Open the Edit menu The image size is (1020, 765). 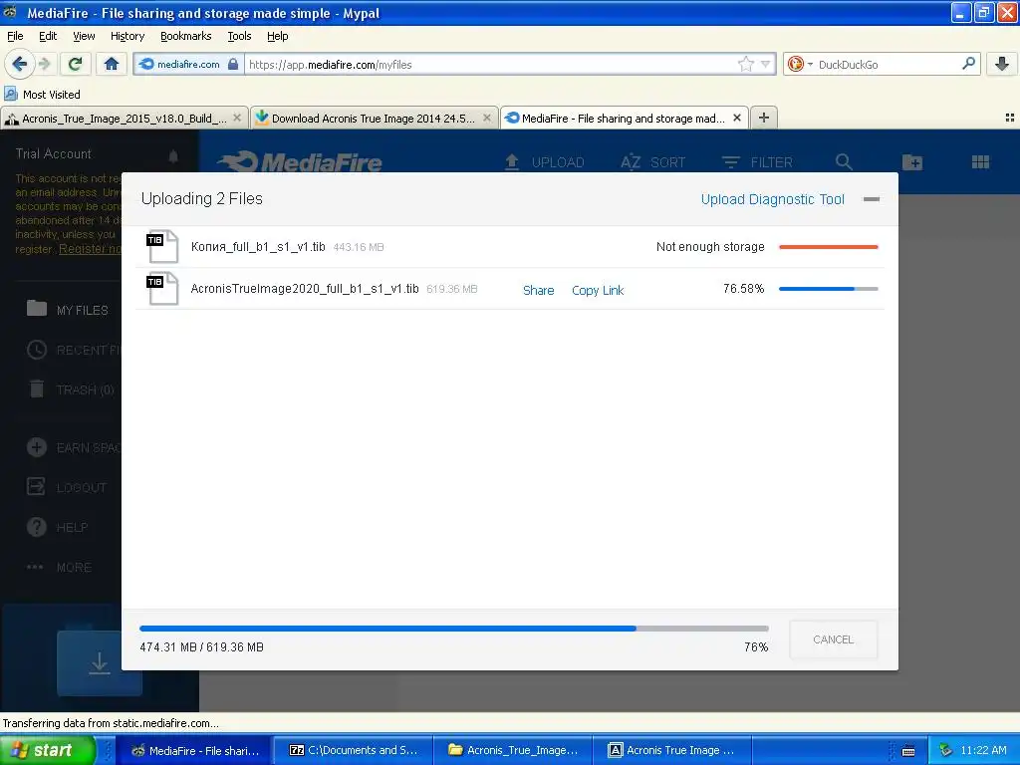tap(48, 36)
